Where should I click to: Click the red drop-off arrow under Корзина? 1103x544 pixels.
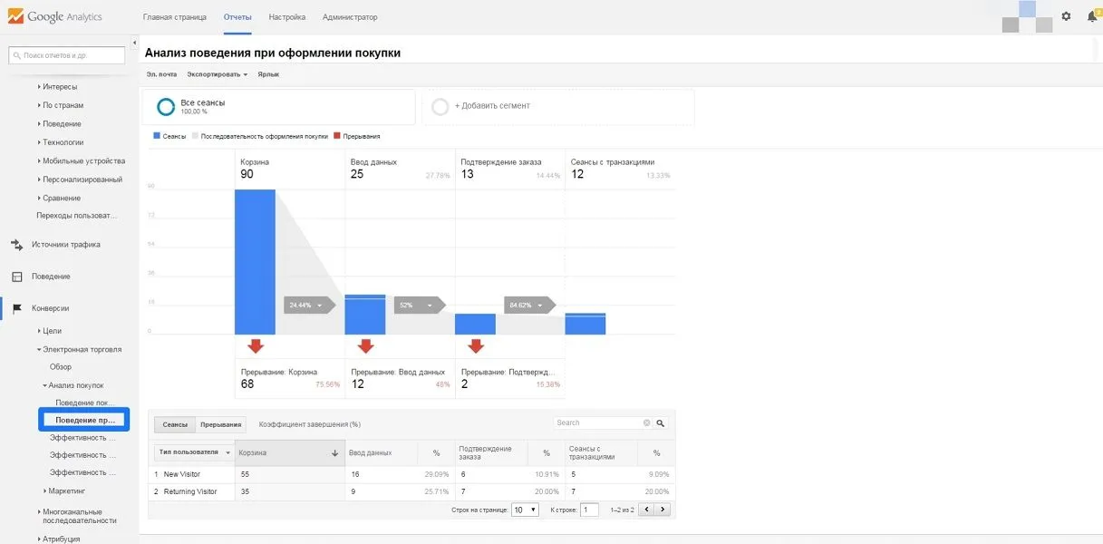pos(256,345)
